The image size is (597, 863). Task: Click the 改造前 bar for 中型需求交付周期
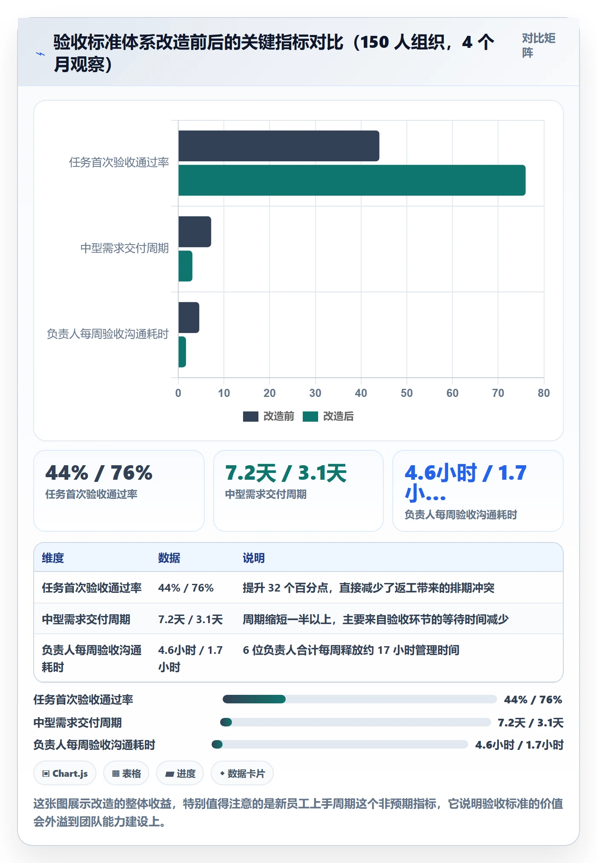(194, 232)
